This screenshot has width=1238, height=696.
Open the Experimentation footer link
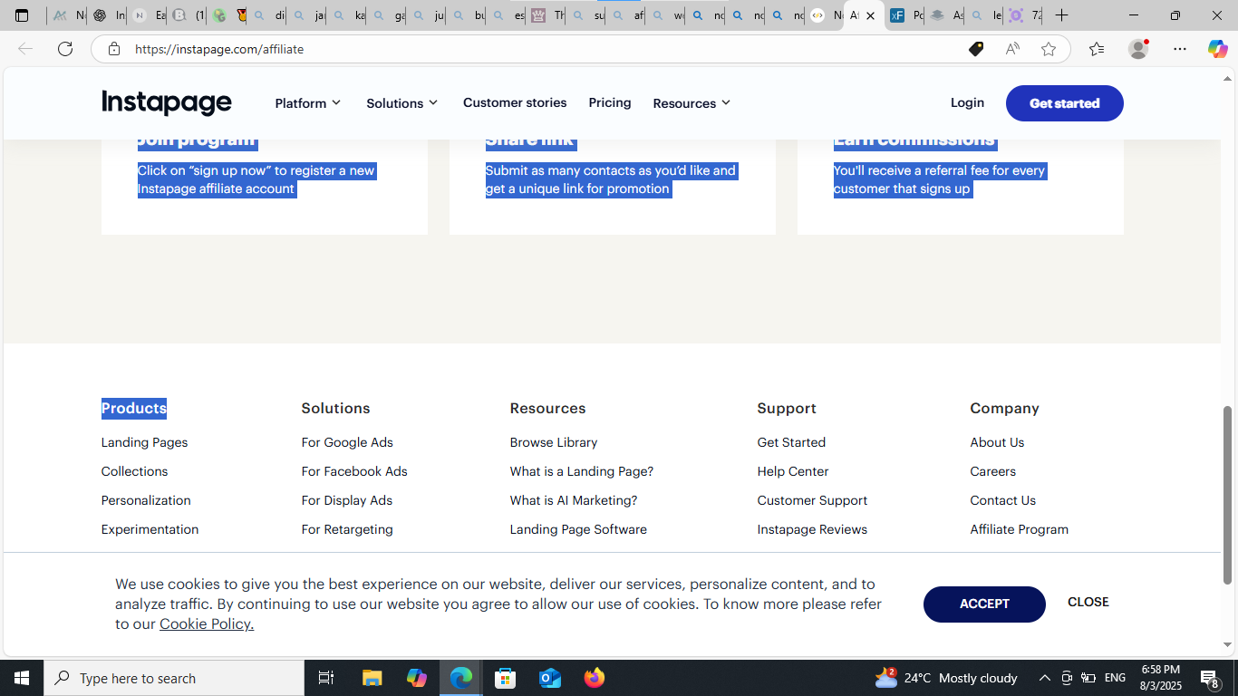click(150, 529)
